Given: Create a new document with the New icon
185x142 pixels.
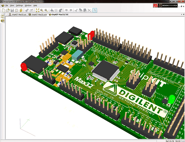Looking at the screenshot, I should (4, 10).
